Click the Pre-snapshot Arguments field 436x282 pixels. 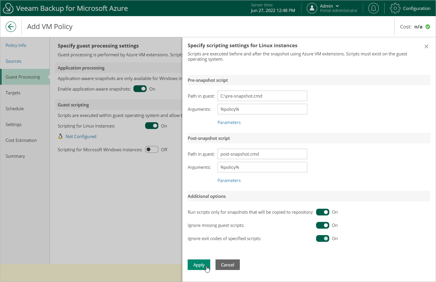click(x=262, y=109)
